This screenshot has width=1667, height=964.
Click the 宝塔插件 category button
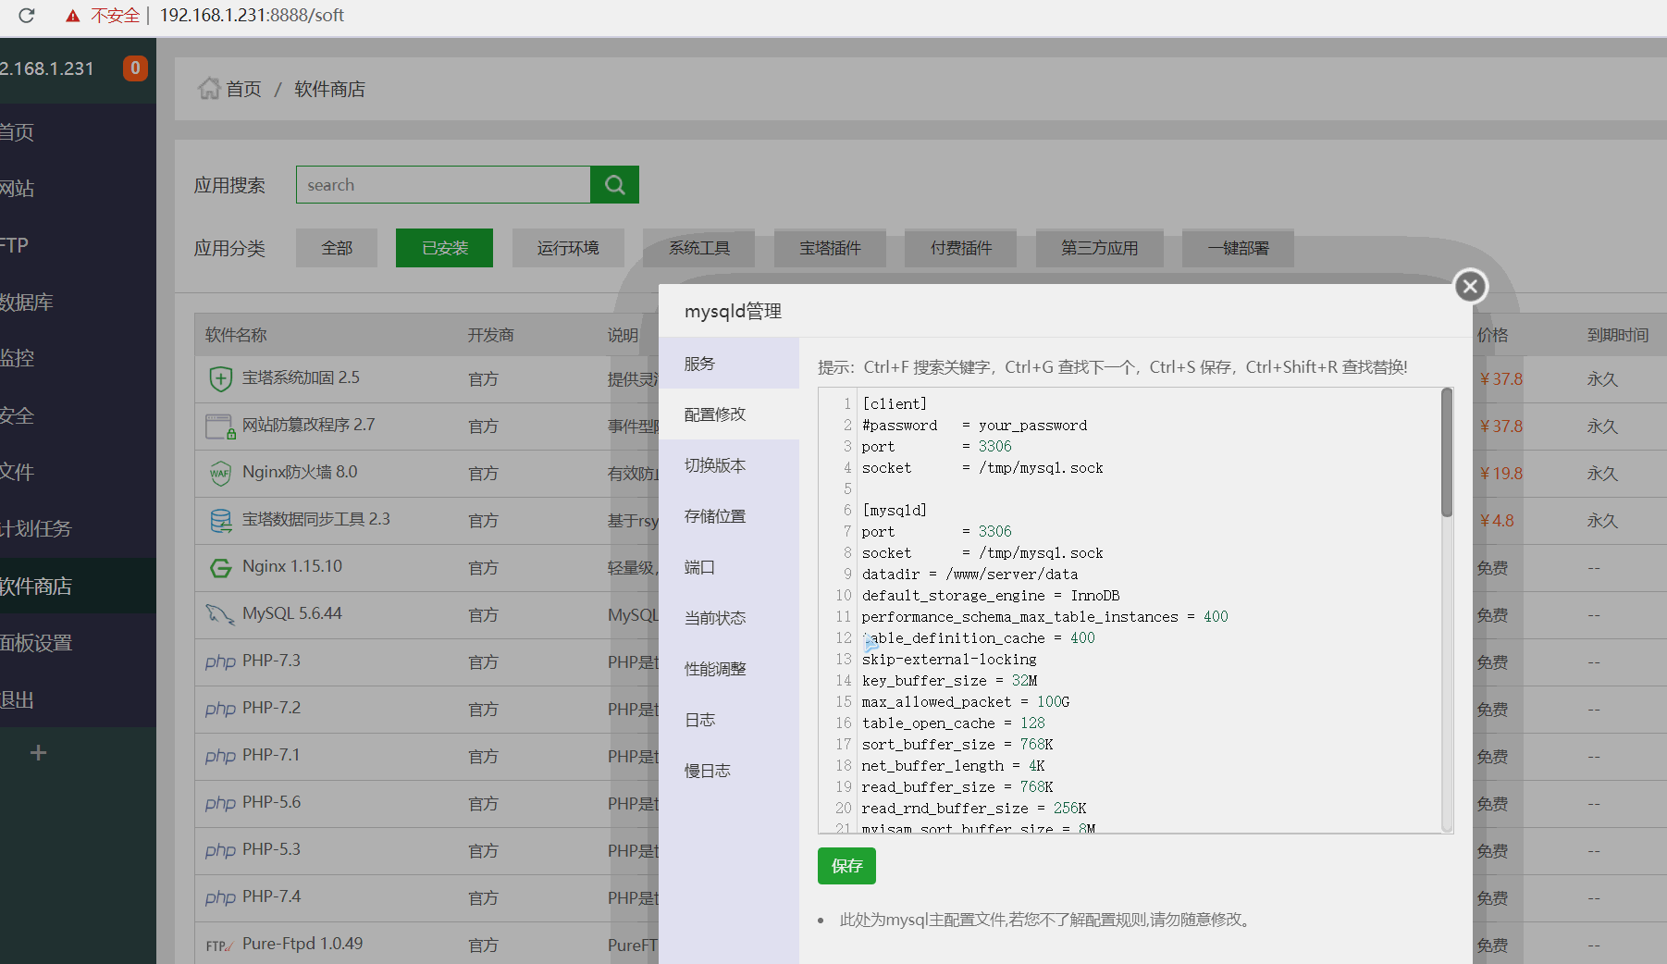coord(830,248)
